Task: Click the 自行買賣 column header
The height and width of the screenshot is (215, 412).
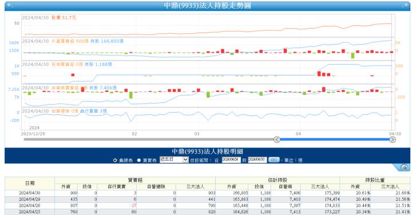Action: pos(117,186)
